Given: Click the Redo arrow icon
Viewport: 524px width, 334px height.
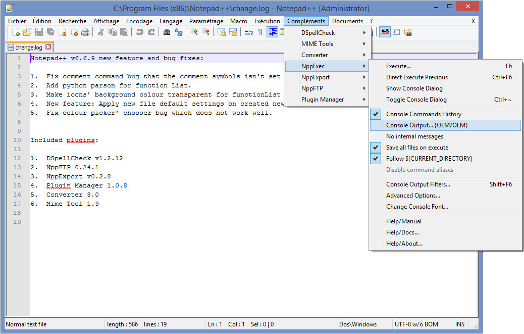Looking at the screenshot, I should tap(151, 32).
